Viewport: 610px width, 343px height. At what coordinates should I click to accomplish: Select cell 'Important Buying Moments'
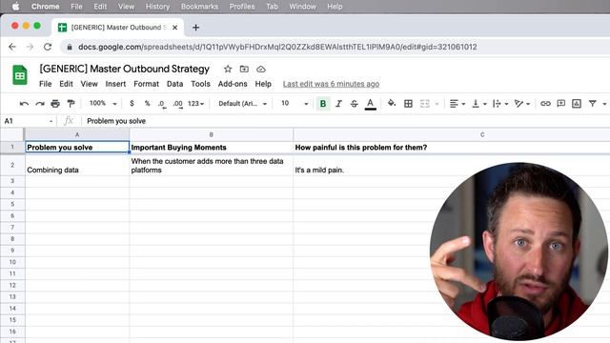(x=212, y=148)
